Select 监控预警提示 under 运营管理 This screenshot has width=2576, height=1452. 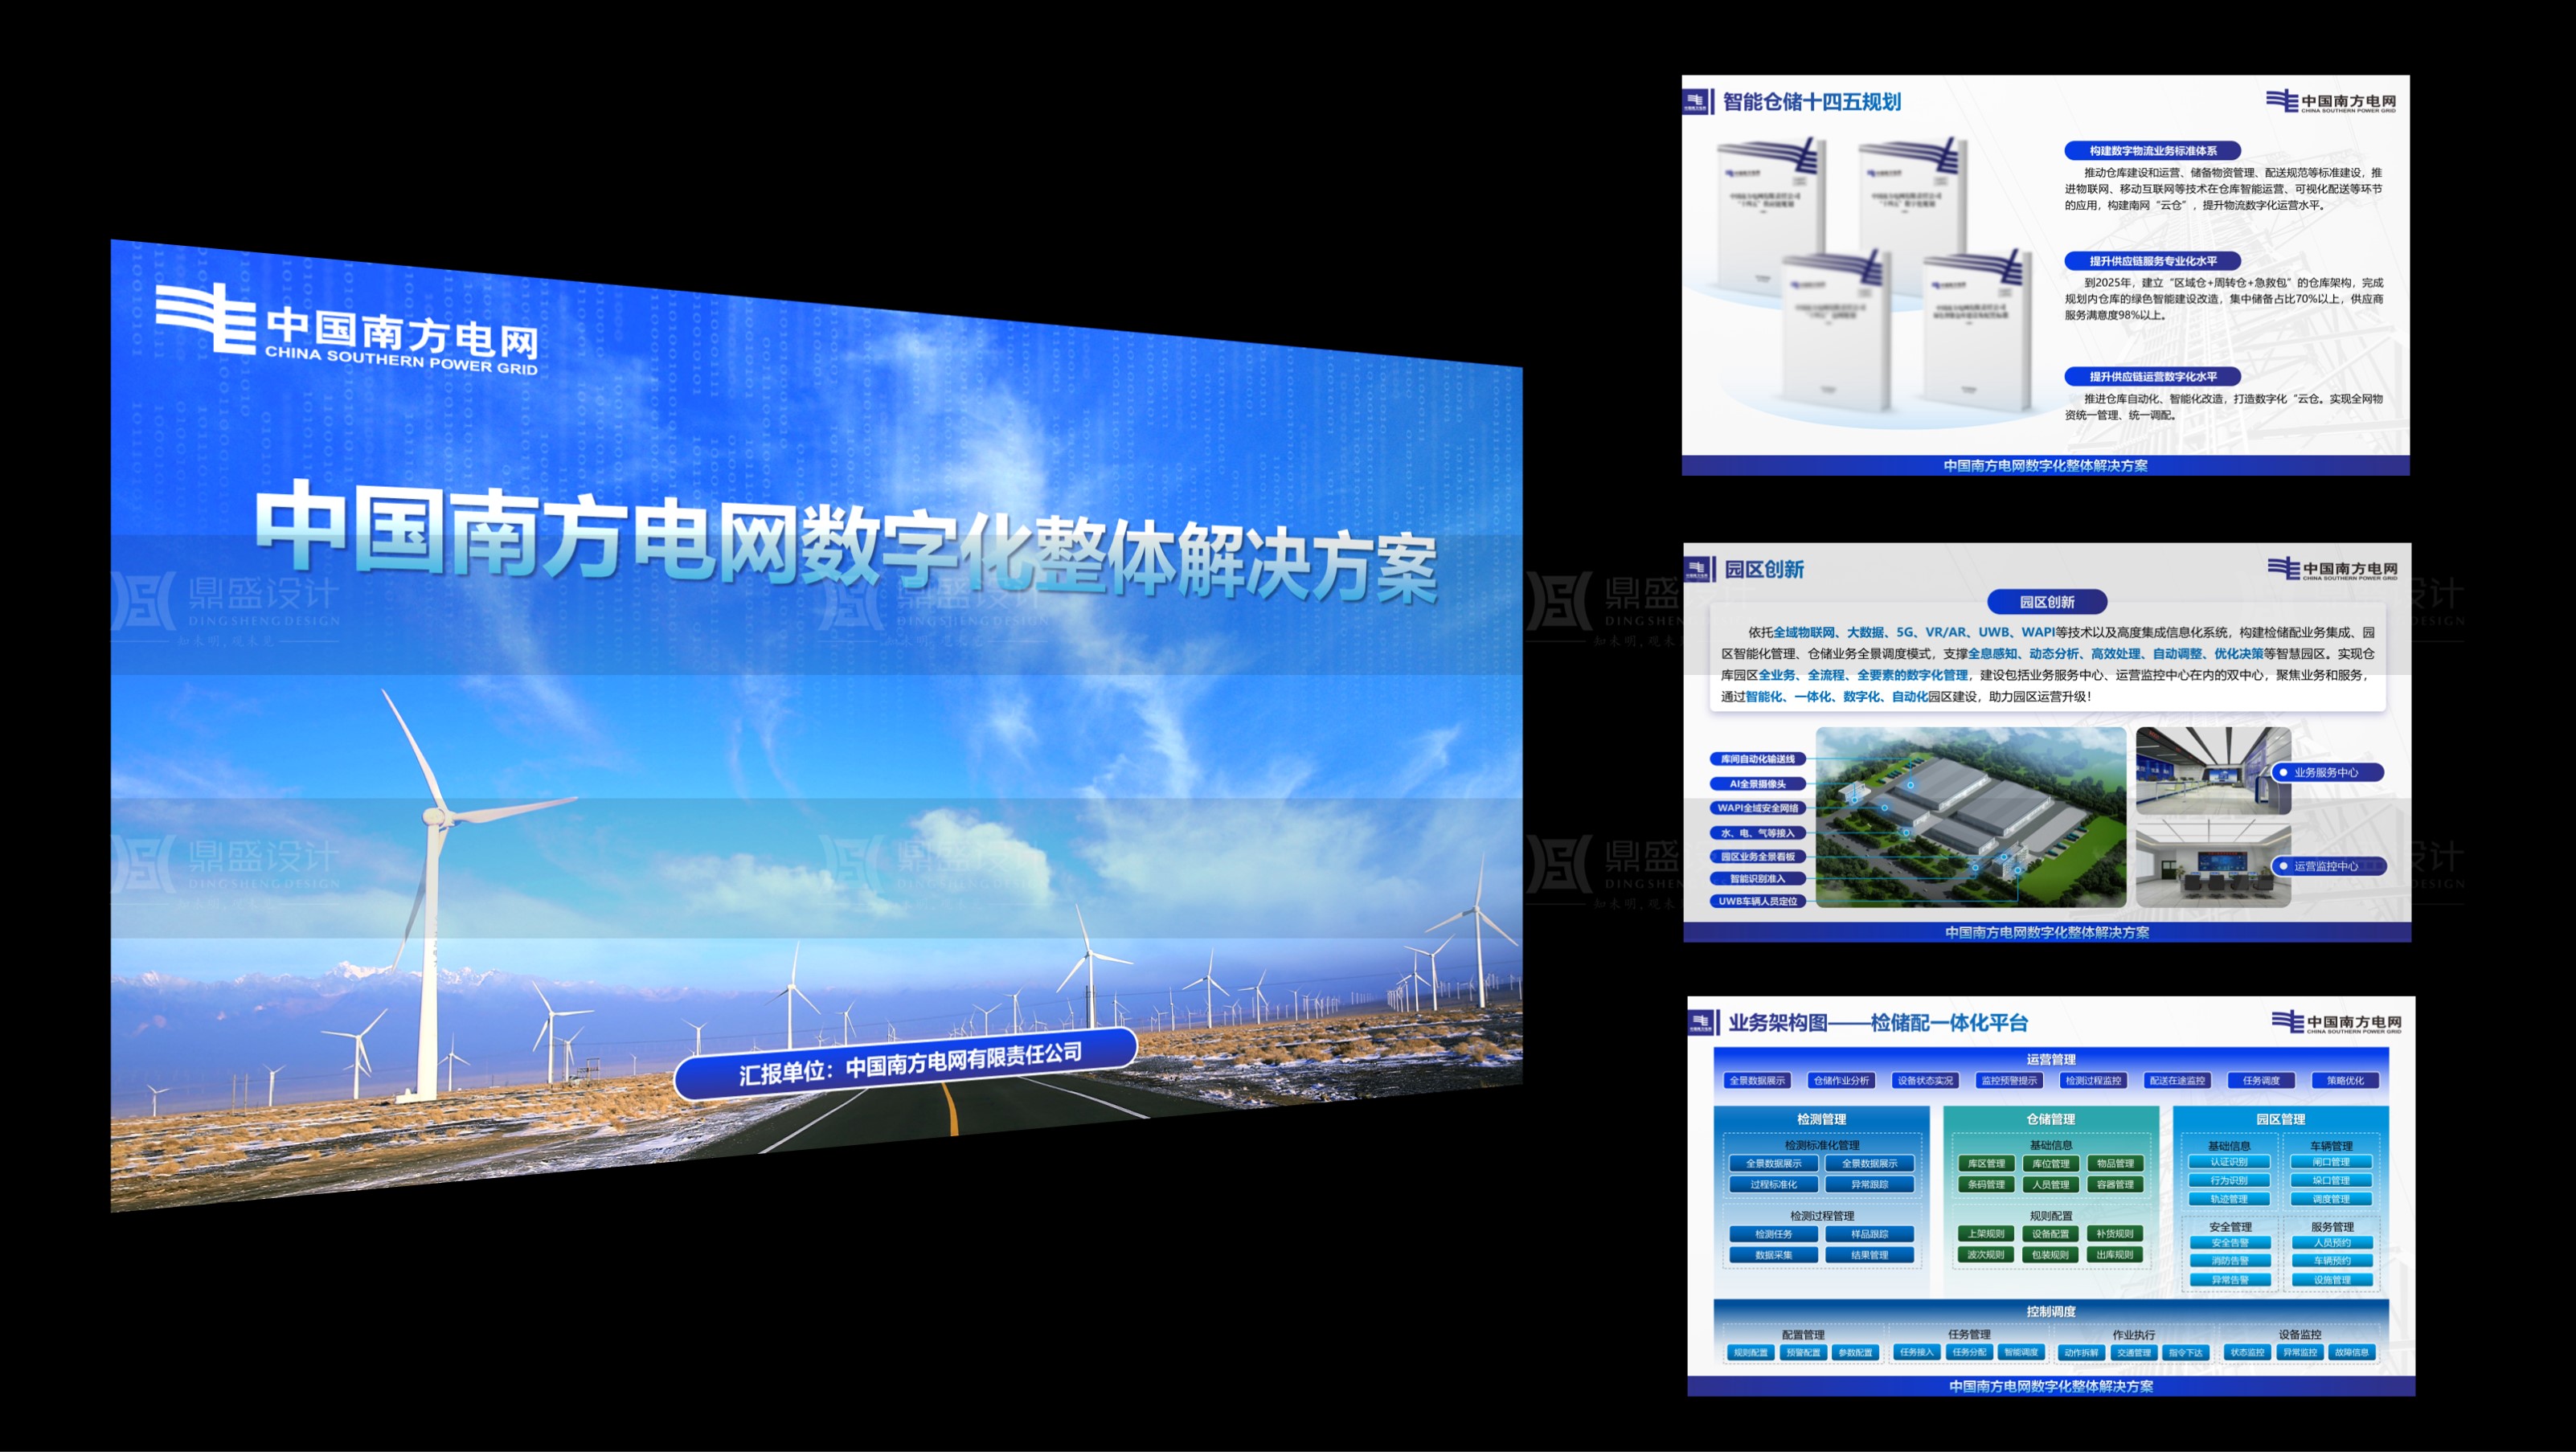tap(2009, 1080)
